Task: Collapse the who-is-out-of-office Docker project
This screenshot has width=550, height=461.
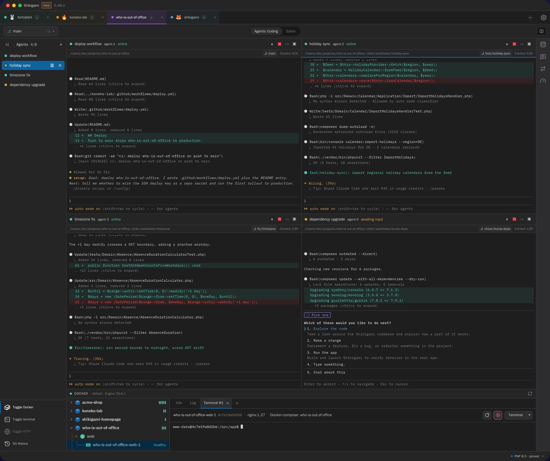Action: [71, 428]
